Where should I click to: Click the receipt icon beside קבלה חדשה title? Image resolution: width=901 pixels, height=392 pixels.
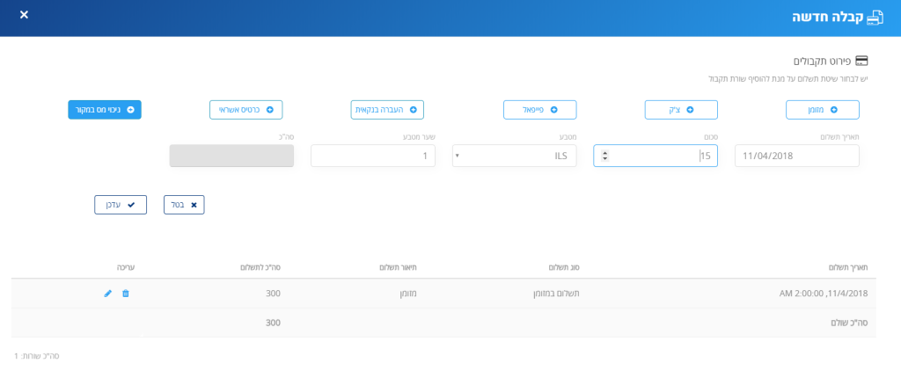875,18
